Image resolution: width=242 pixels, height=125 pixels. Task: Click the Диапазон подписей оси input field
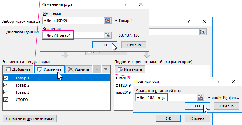(166, 98)
